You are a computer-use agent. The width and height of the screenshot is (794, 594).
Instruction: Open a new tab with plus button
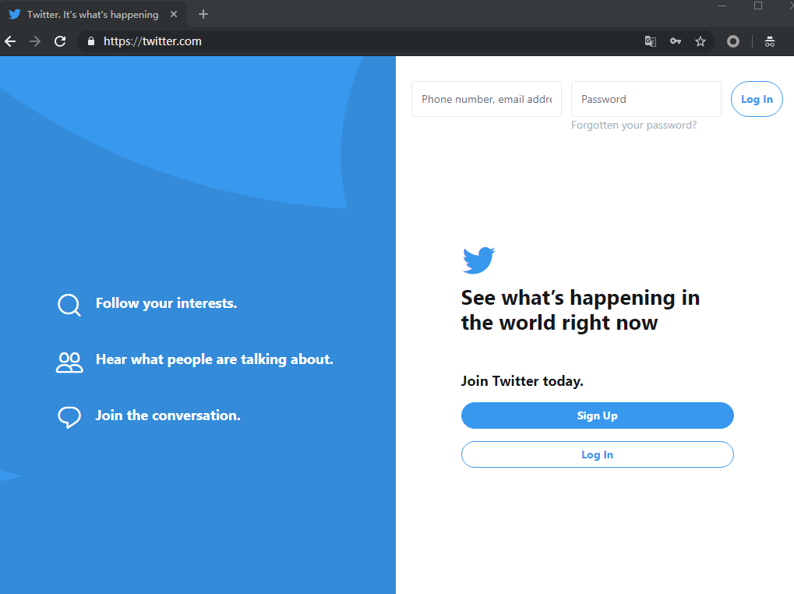(203, 14)
